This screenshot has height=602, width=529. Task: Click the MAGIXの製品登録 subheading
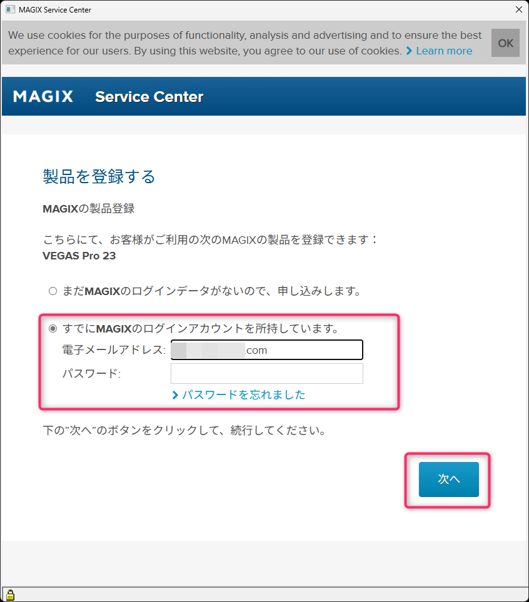89,208
